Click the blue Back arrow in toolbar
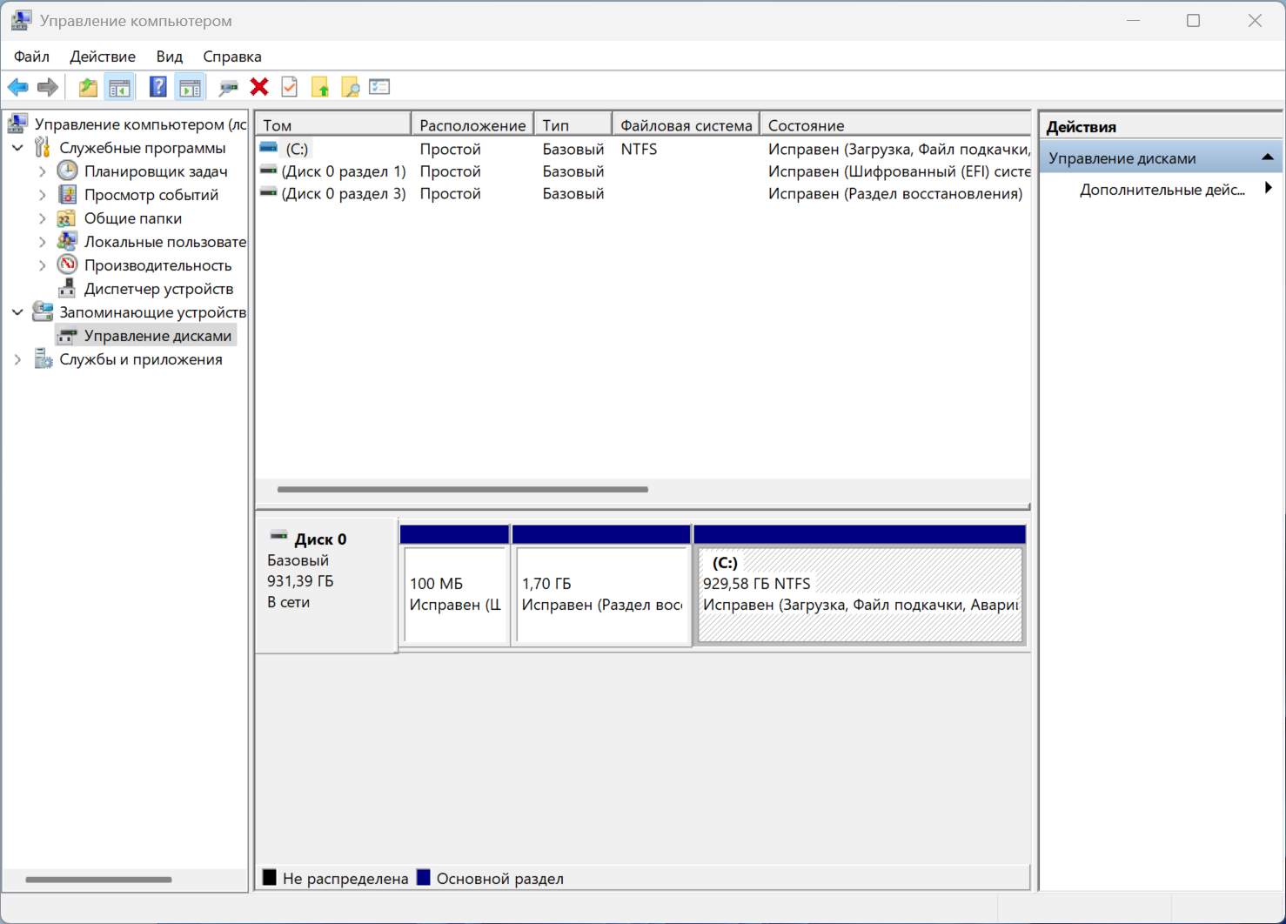This screenshot has height=924, width=1286. pyautogui.click(x=17, y=87)
